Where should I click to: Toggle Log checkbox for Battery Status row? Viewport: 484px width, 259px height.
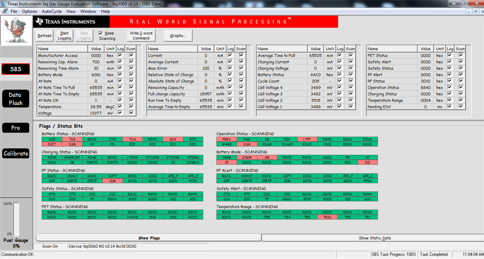tap(340, 75)
